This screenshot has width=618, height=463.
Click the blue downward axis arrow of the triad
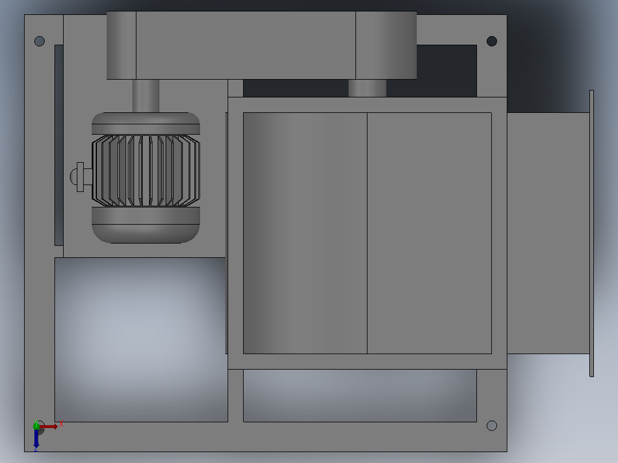[x=36, y=439]
